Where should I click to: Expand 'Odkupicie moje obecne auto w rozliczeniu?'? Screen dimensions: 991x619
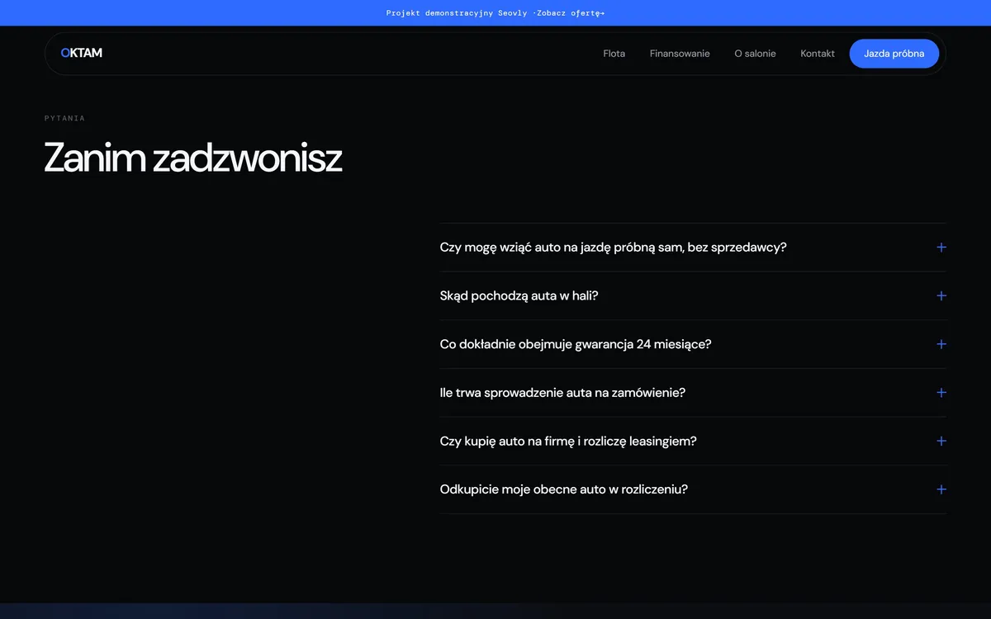693,489
